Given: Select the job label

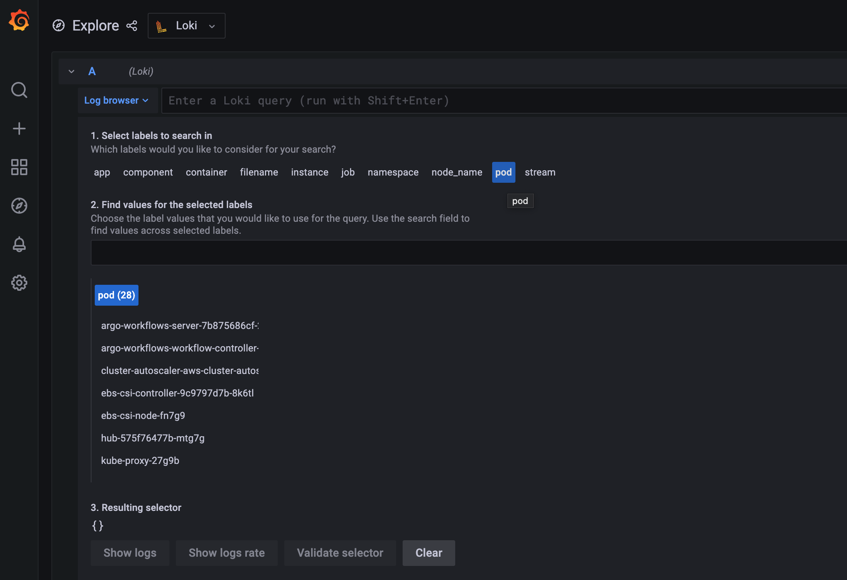Looking at the screenshot, I should (348, 172).
